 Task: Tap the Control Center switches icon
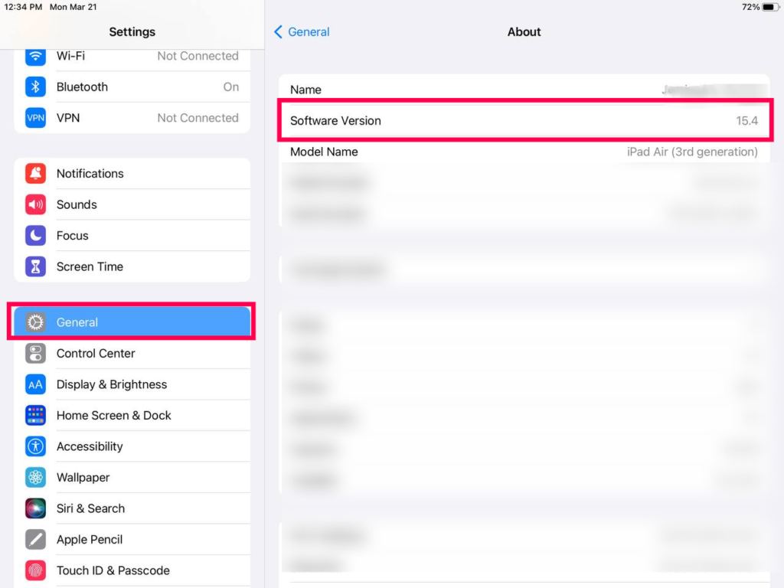[x=35, y=354]
